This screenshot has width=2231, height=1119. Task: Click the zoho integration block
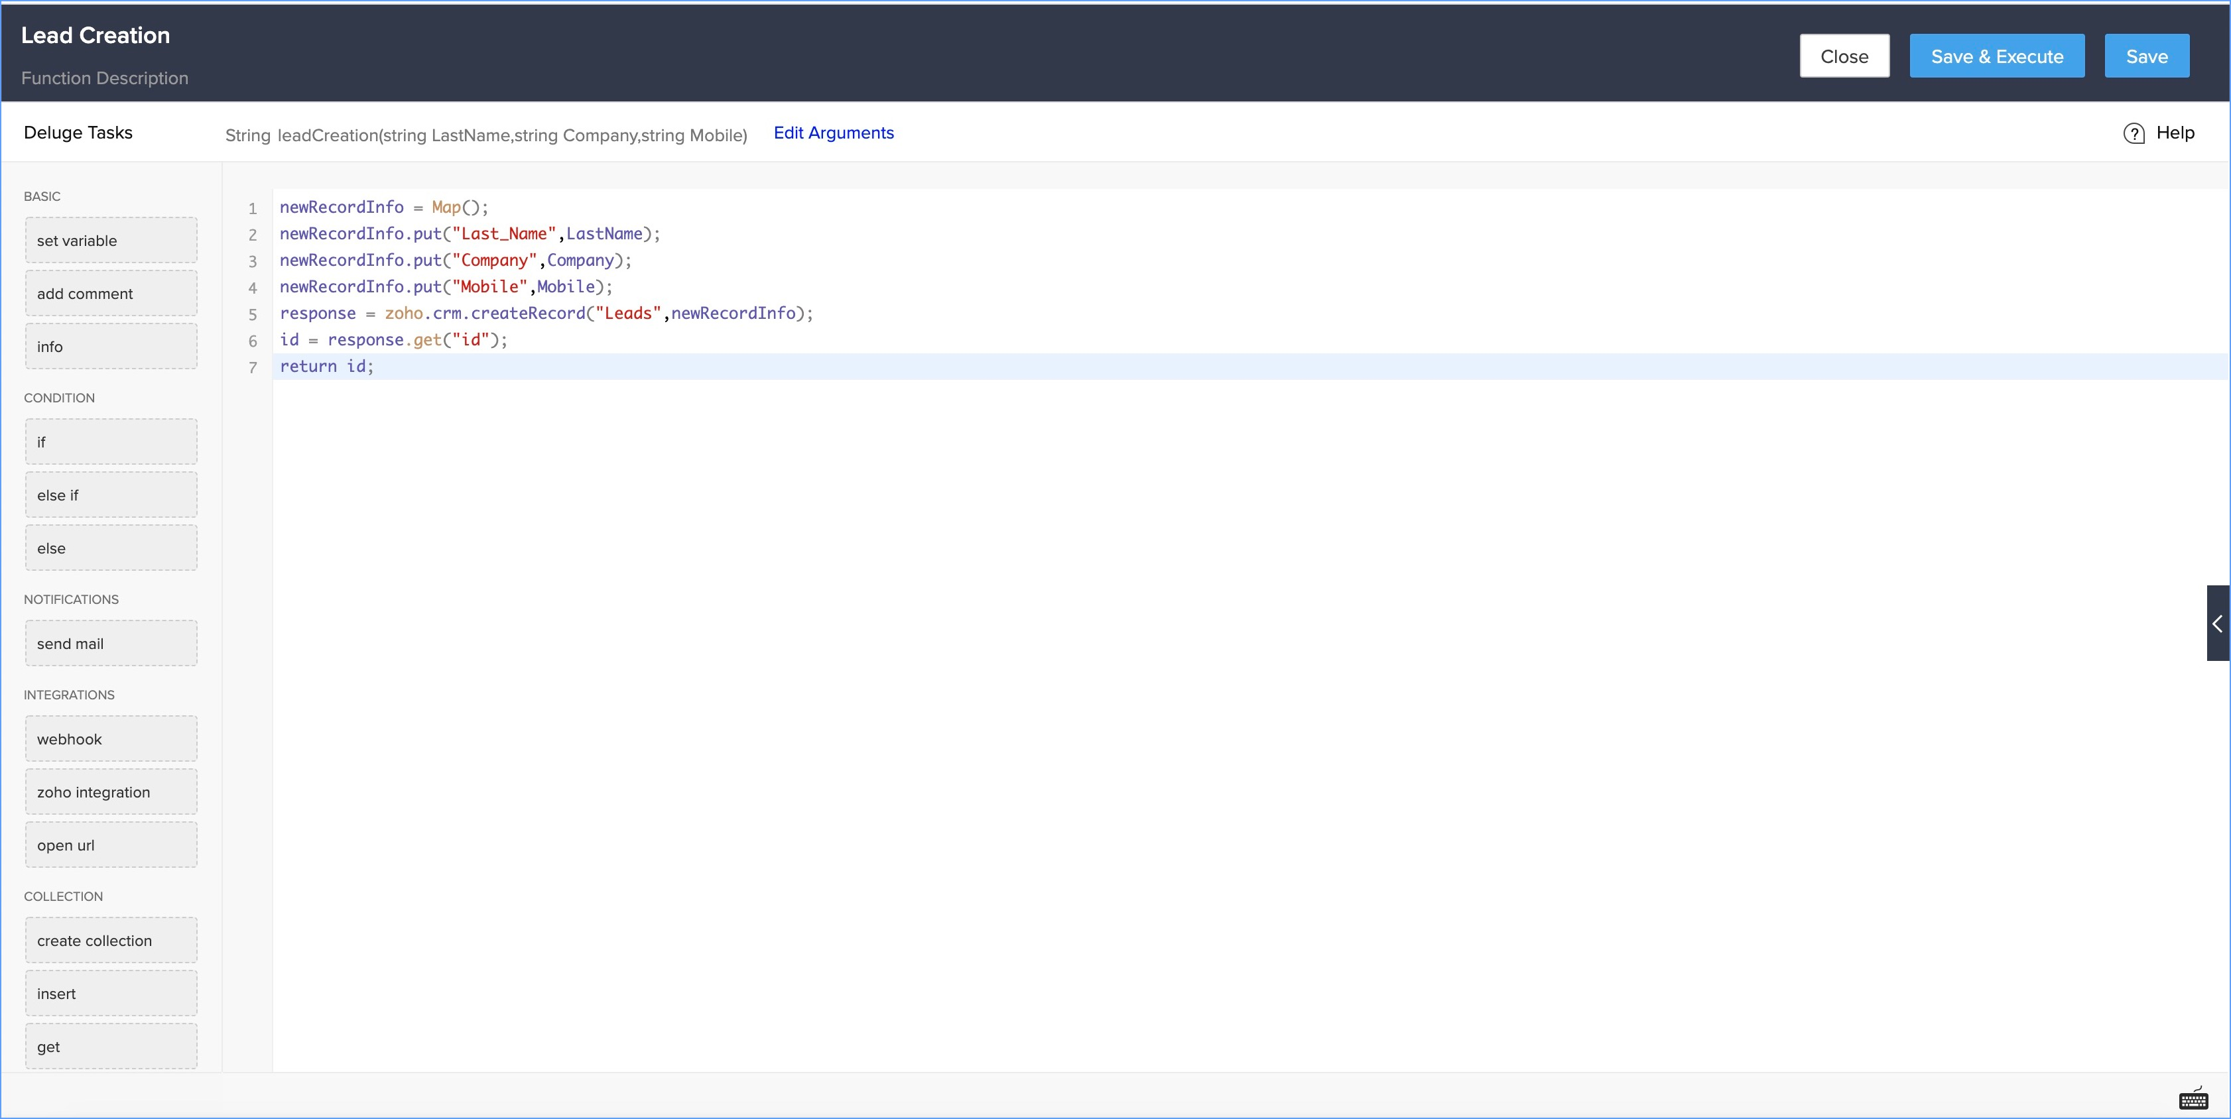(x=111, y=792)
